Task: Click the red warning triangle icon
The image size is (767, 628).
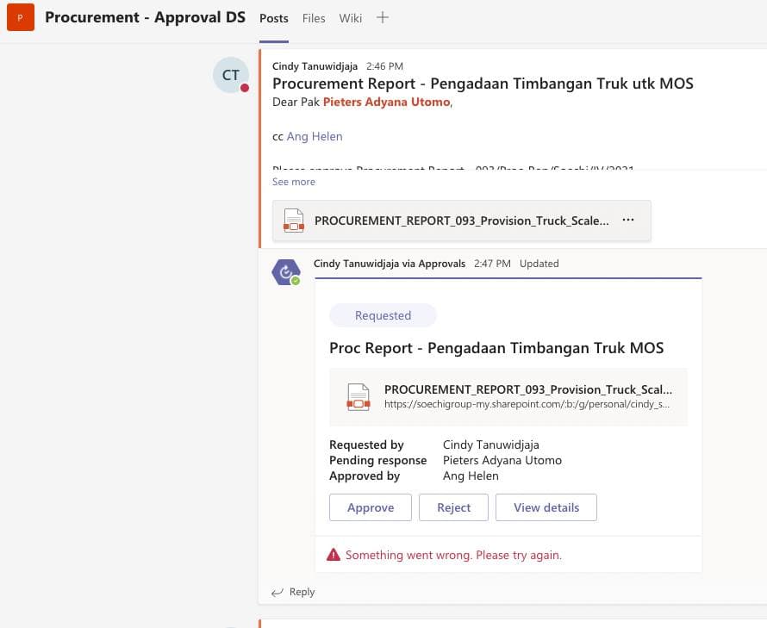Action: (334, 555)
